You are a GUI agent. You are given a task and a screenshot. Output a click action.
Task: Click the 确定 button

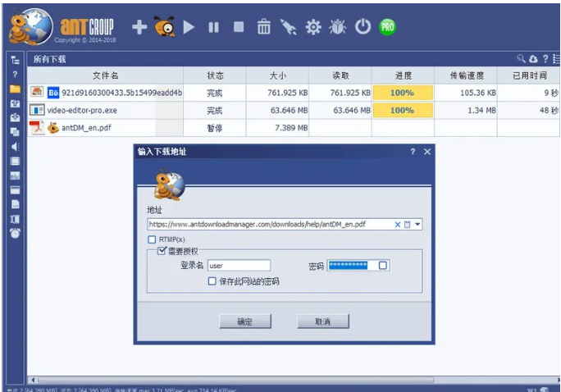pyautogui.click(x=245, y=321)
